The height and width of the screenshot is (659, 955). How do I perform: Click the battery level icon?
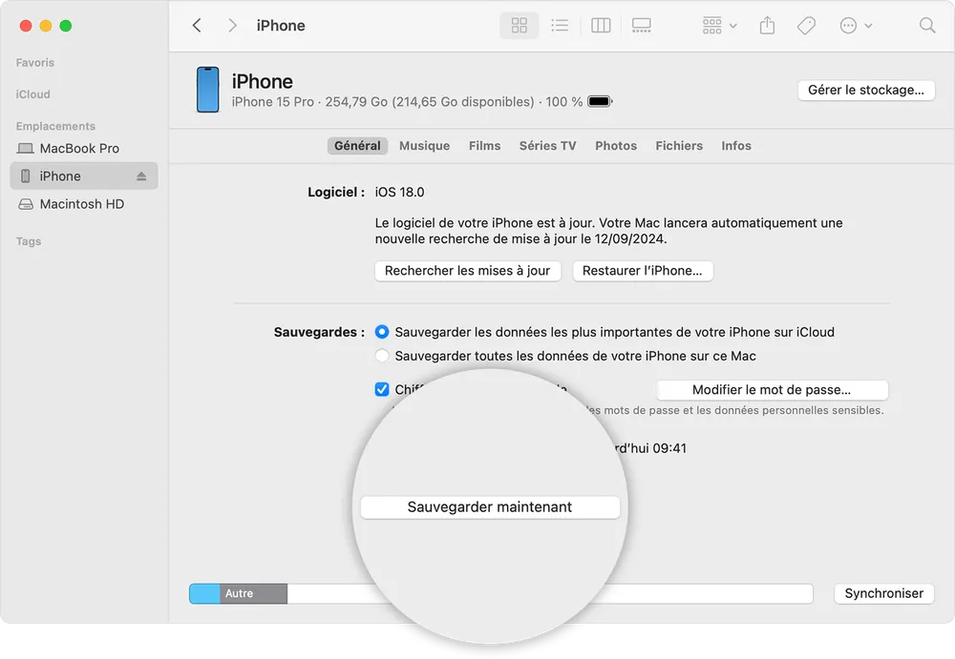600,102
